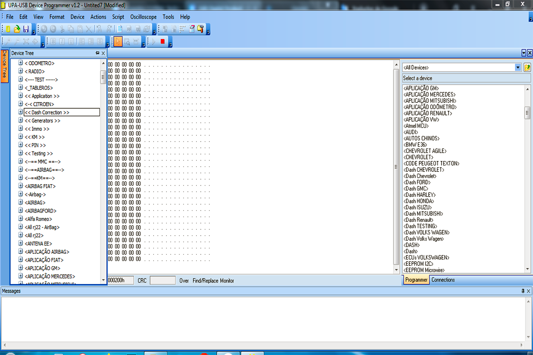
Task: Open the Script menu
Action: click(x=118, y=17)
